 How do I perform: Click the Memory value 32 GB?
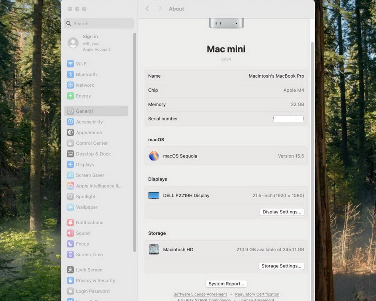tap(298, 104)
